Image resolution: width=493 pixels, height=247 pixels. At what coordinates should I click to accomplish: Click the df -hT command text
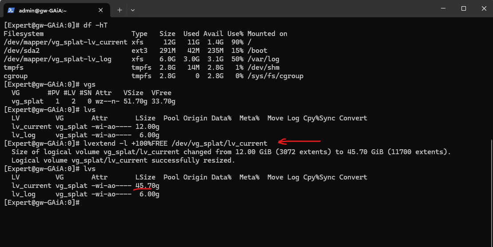pyautogui.click(x=95, y=25)
